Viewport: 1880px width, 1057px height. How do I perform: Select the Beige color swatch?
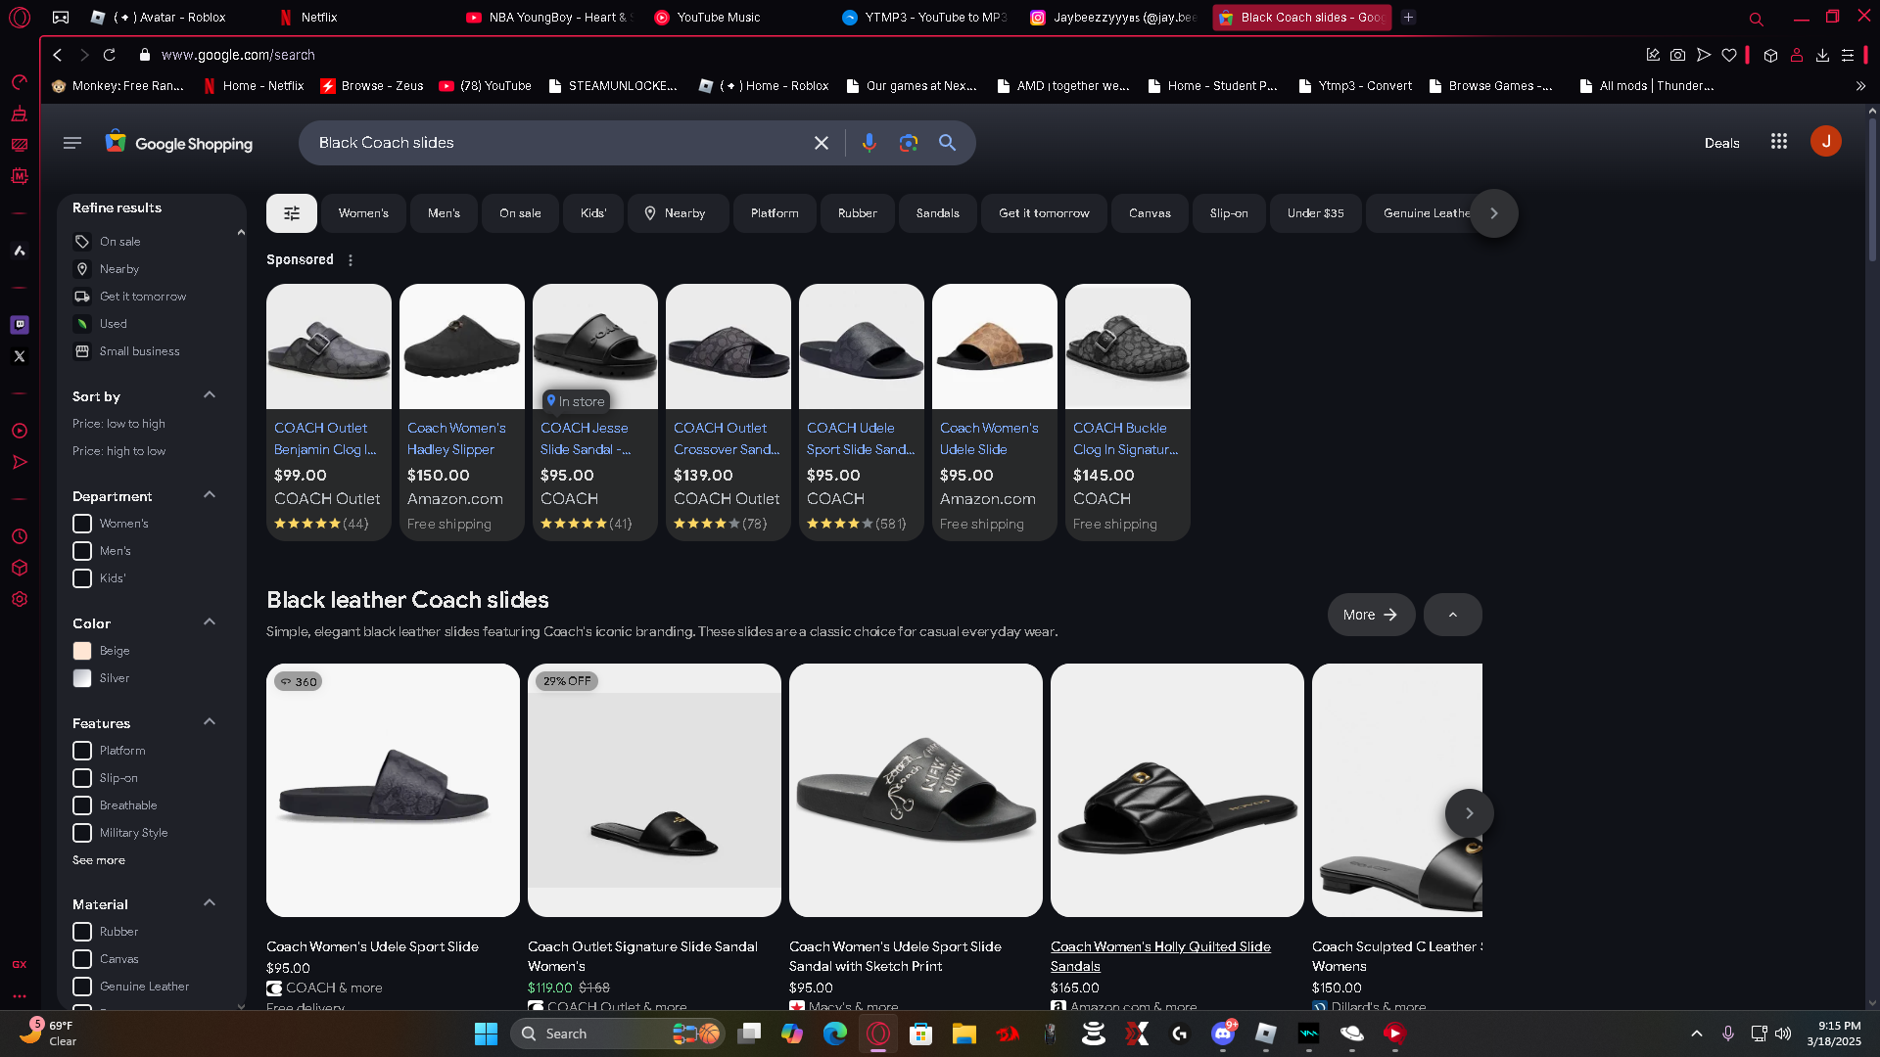click(82, 651)
